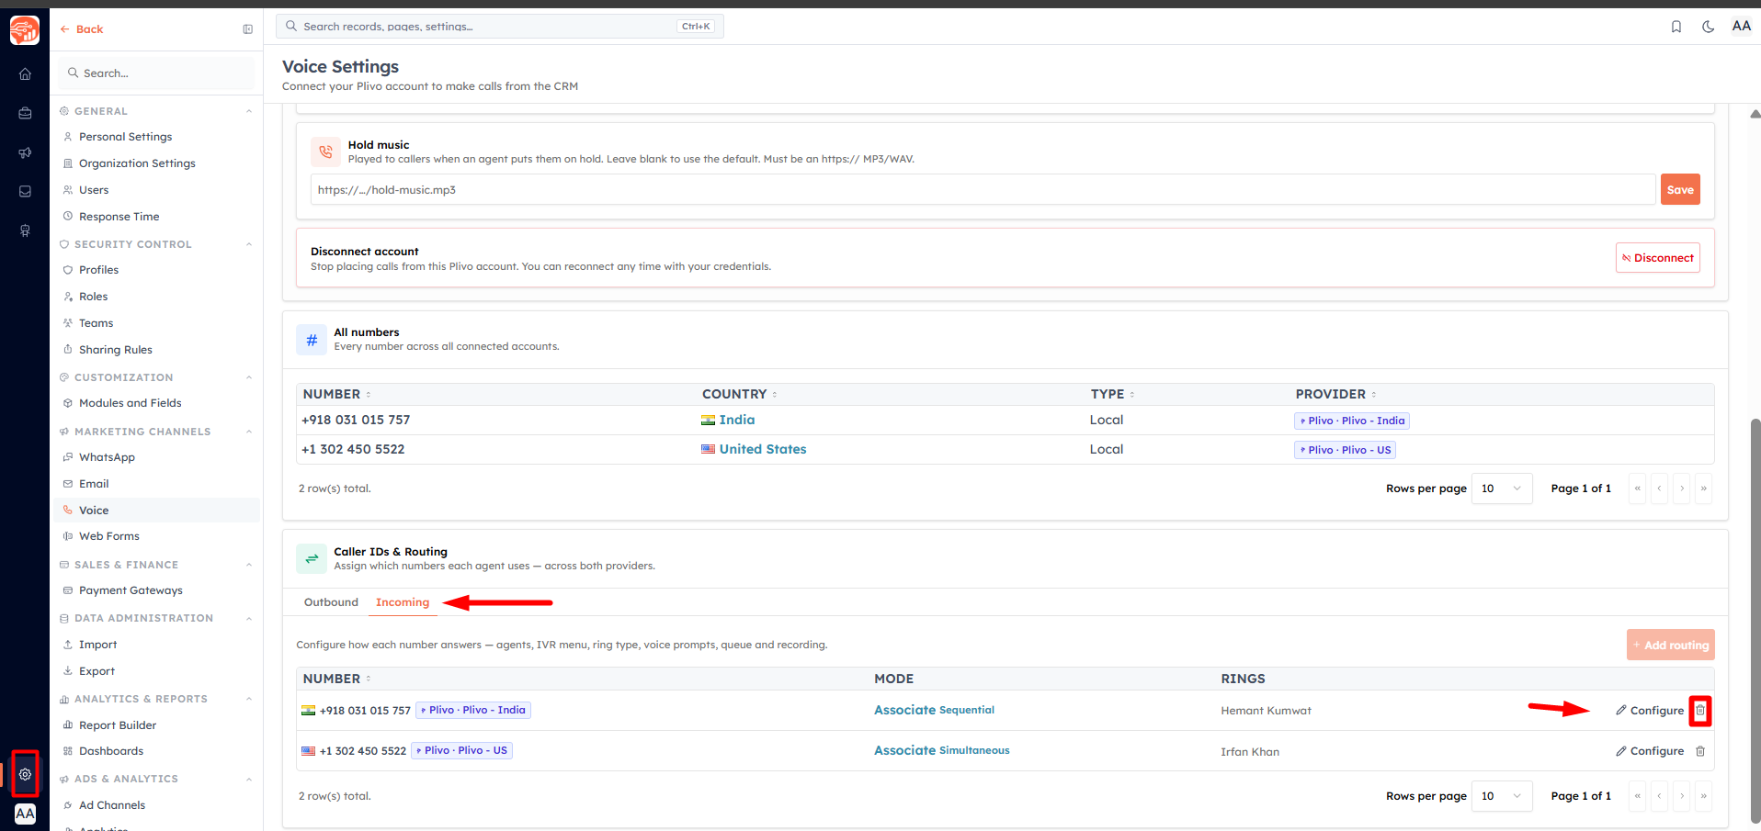
Task: Focus the Search records, pages, settings box
Action: coord(499,27)
